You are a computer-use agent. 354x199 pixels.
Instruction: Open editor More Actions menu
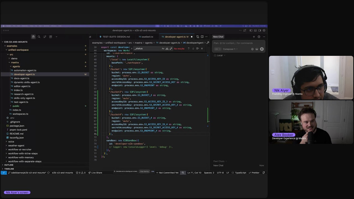coord(206,37)
